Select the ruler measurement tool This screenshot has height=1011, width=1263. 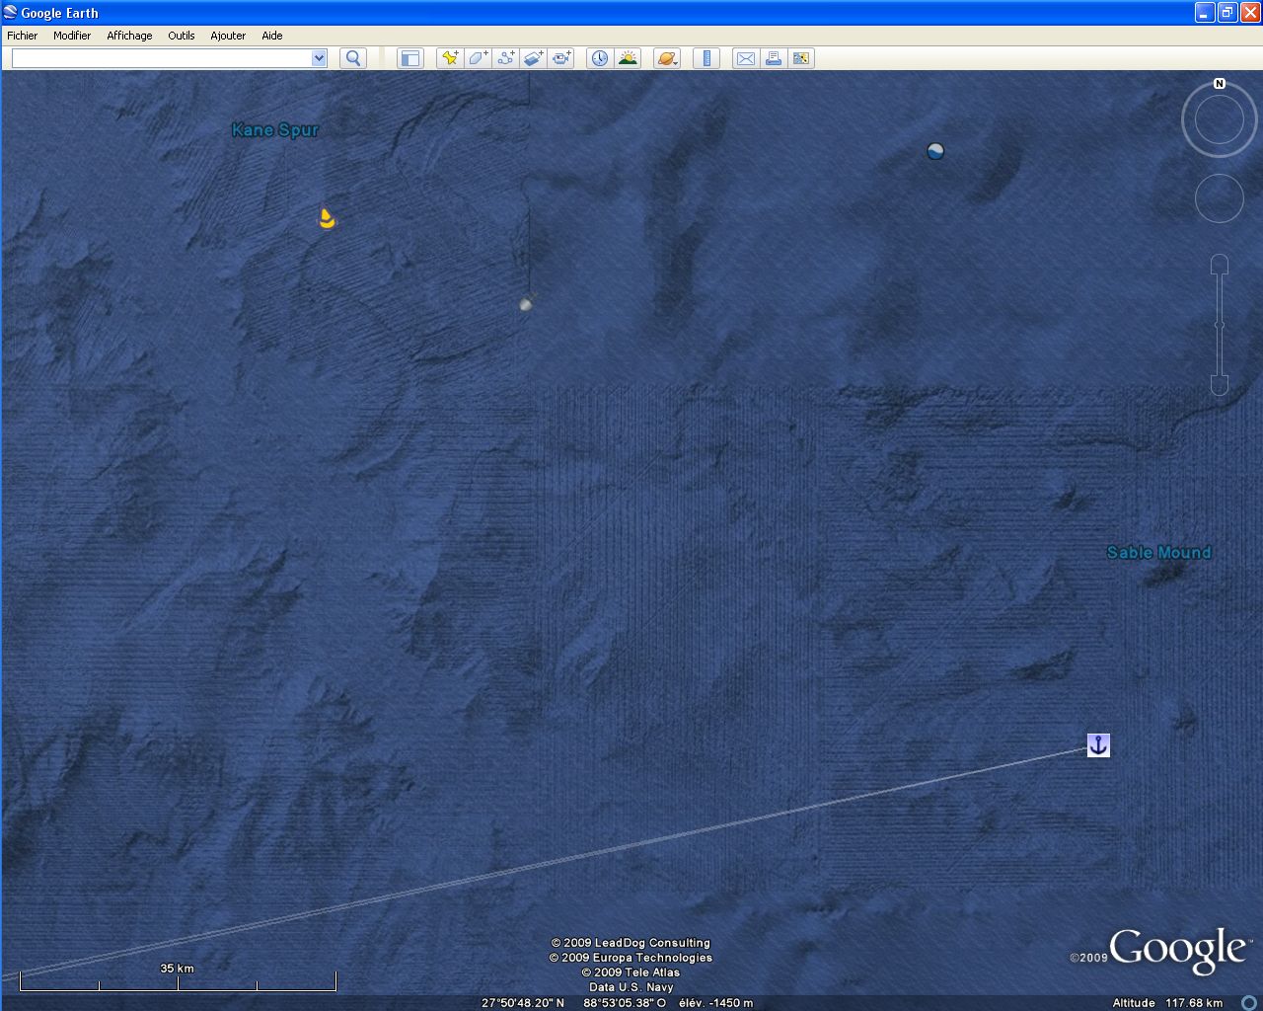point(706,58)
